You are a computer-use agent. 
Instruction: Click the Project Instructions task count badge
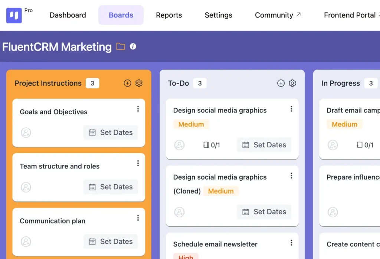92,83
